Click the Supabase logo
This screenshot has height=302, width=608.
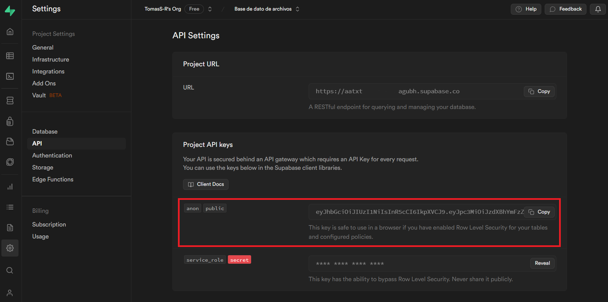[x=10, y=11]
